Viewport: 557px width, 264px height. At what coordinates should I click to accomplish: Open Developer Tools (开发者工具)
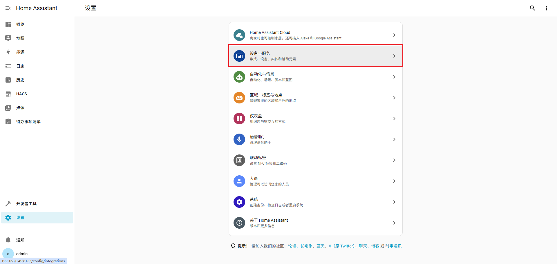(8, 204)
